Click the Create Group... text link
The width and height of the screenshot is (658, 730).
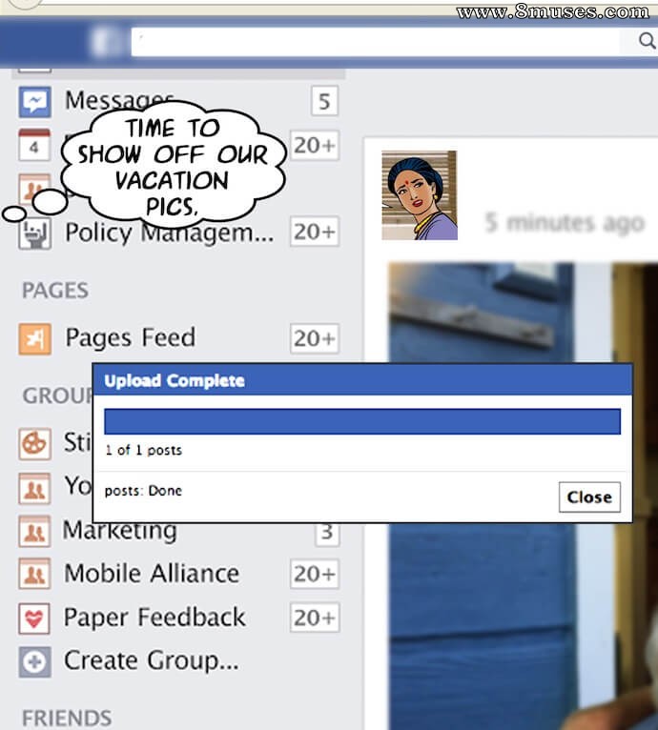pyautogui.click(x=151, y=660)
